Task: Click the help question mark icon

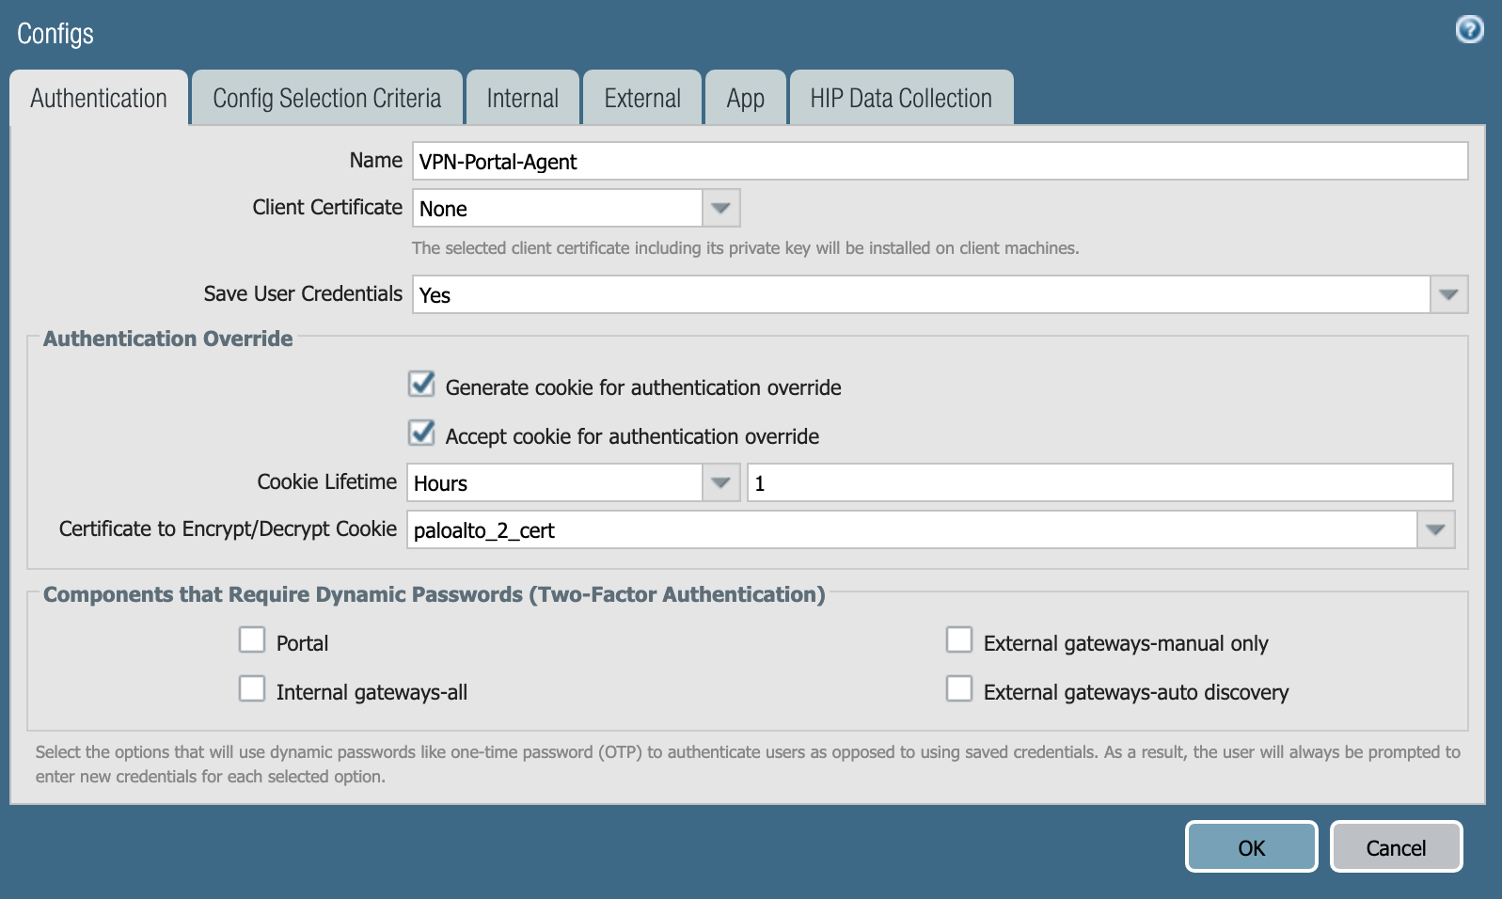Action: [1469, 30]
